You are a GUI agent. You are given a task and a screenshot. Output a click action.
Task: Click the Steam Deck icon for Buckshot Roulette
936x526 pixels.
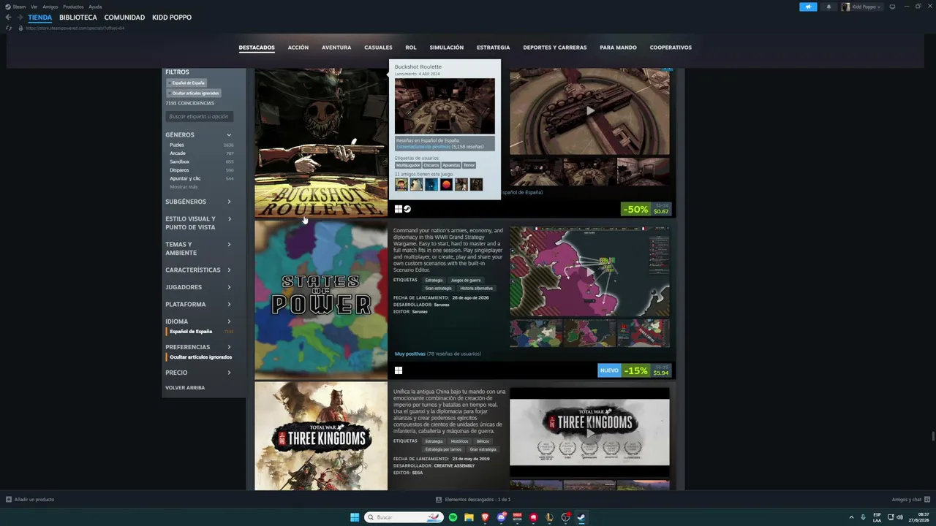407,209
